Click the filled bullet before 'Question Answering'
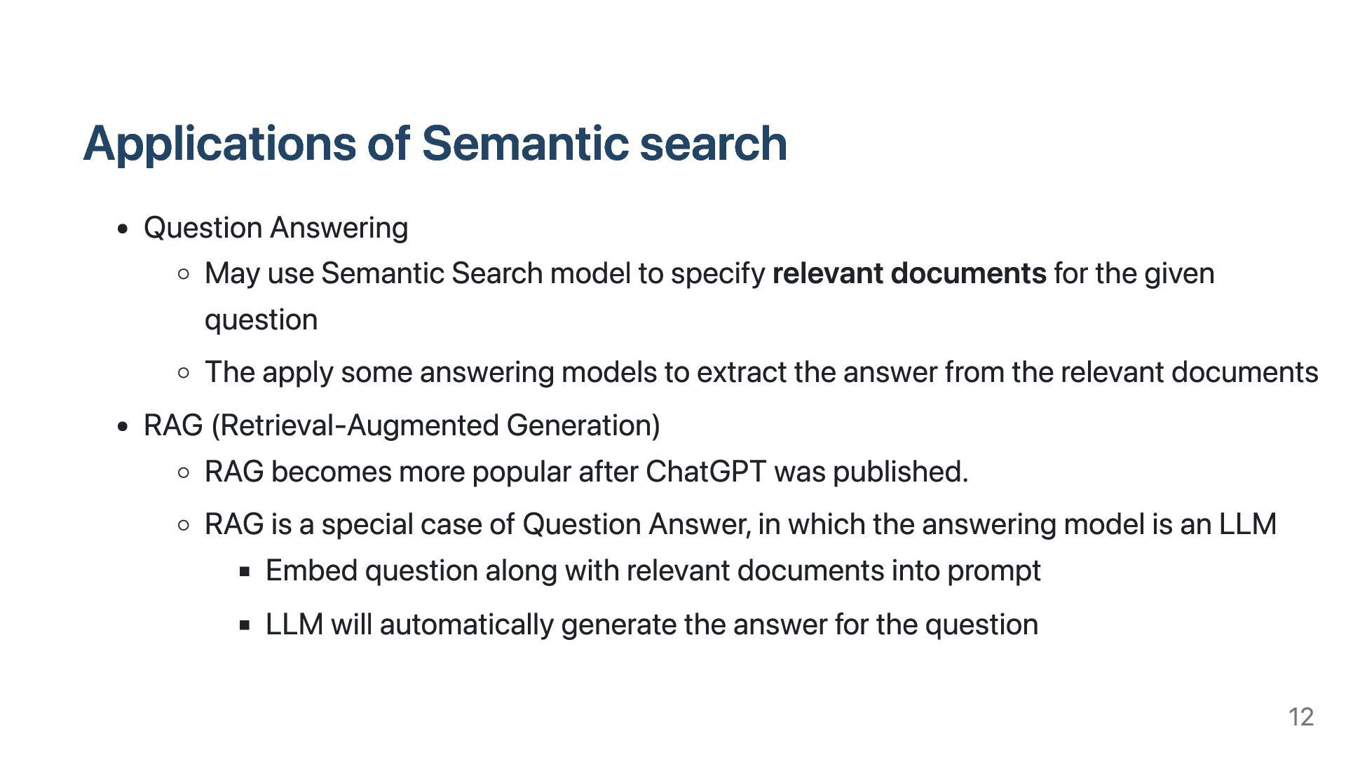Image resolution: width=1346 pixels, height=757 pixels. [x=123, y=229]
